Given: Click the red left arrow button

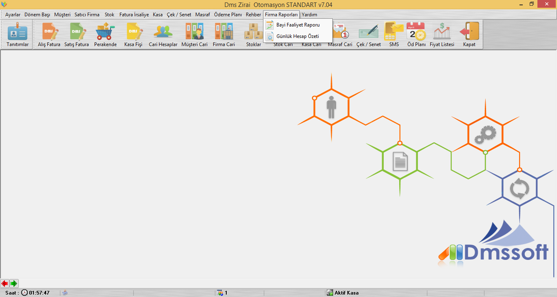Looking at the screenshot, I should (5, 283).
